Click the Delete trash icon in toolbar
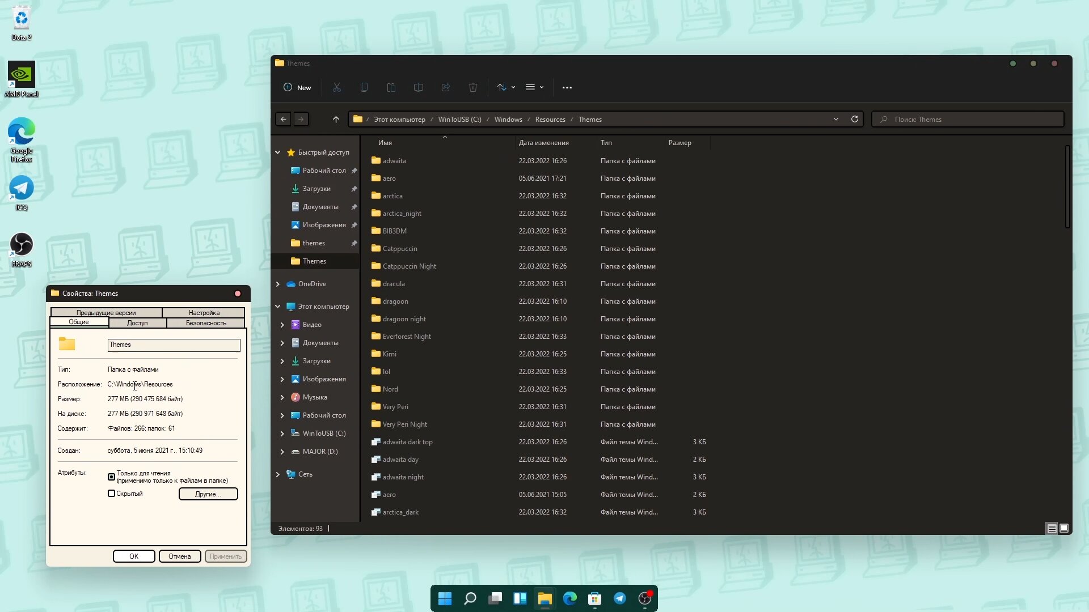The height and width of the screenshot is (612, 1089). point(473,87)
